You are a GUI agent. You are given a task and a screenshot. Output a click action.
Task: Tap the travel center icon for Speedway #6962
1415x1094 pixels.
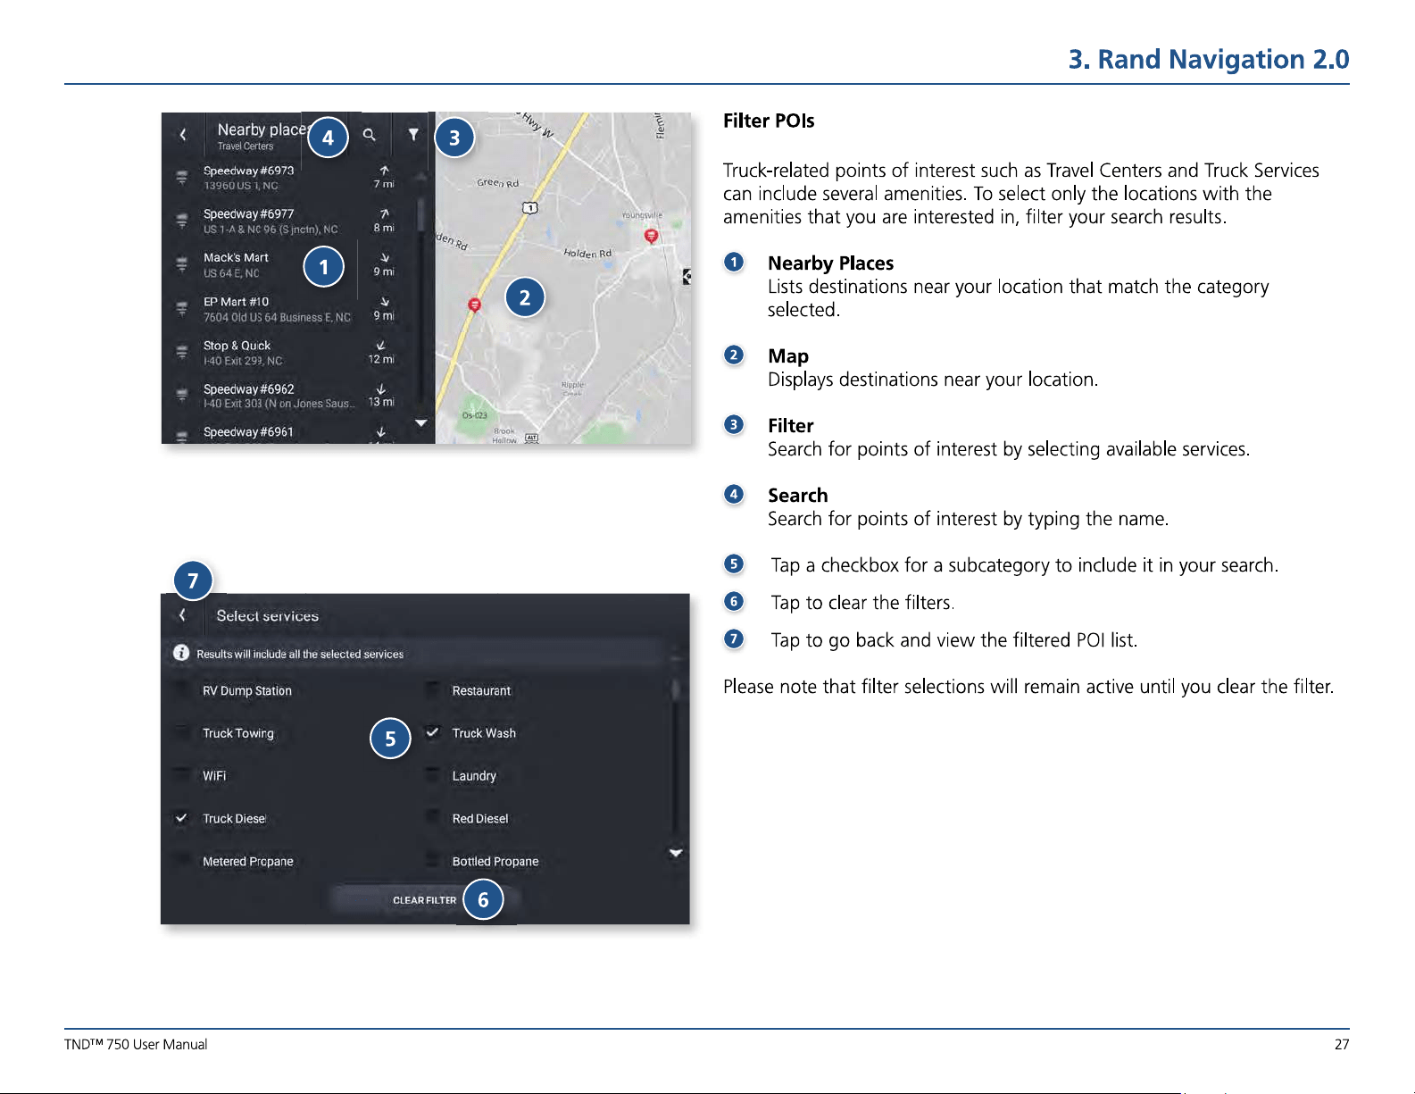[x=181, y=396]
